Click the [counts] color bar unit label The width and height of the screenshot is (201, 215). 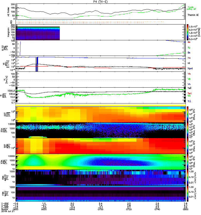click(x=199, y=32)
